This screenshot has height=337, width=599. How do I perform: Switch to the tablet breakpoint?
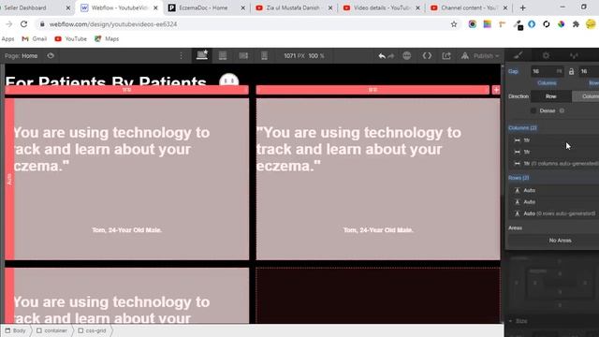coord(223,56)
